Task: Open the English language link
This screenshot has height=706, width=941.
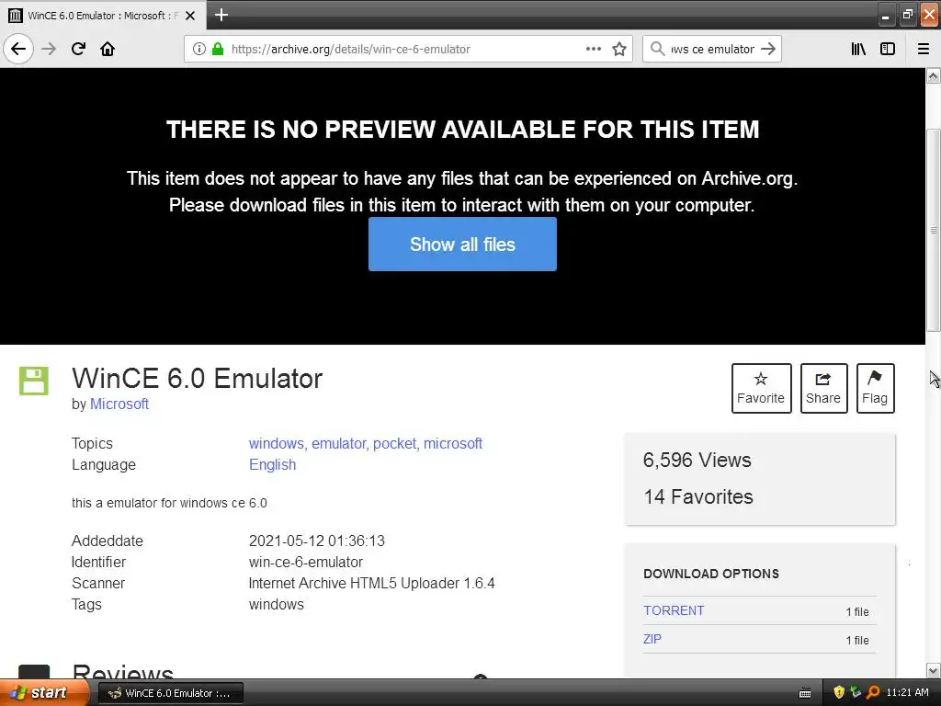Action: pyautogui.click(x=272, y=464)
